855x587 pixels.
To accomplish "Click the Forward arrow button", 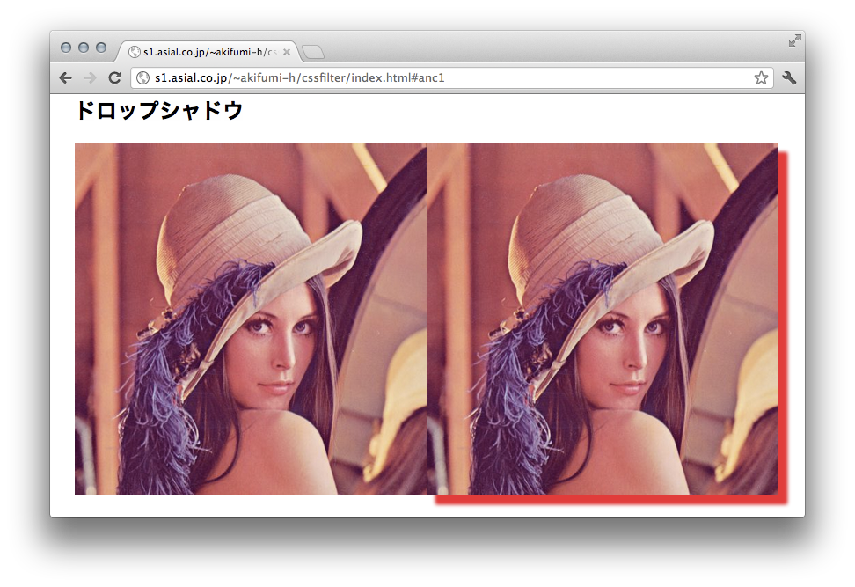I will pyautogui.click(x=89, y=78).
